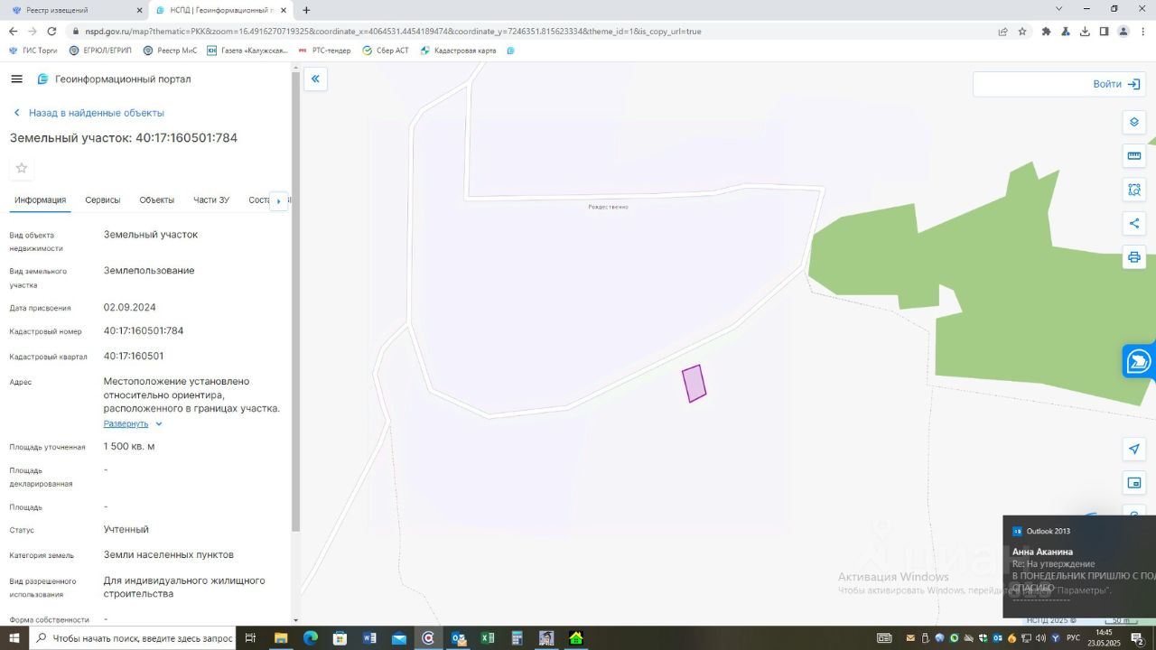Open tab search dropdown
The height and width of the screenshot is (650, 1156).
click(x=1058, y=9)
